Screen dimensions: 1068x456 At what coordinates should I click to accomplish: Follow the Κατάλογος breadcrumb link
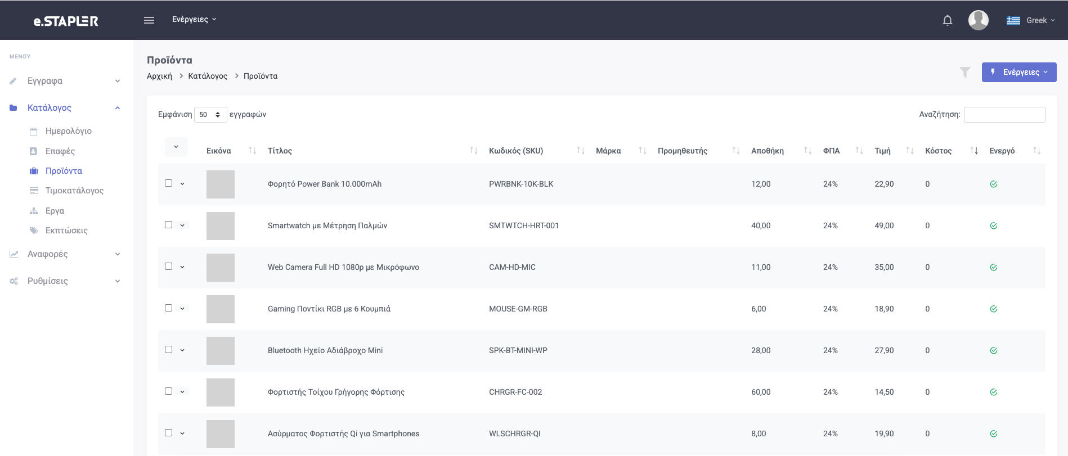point(208,76)
